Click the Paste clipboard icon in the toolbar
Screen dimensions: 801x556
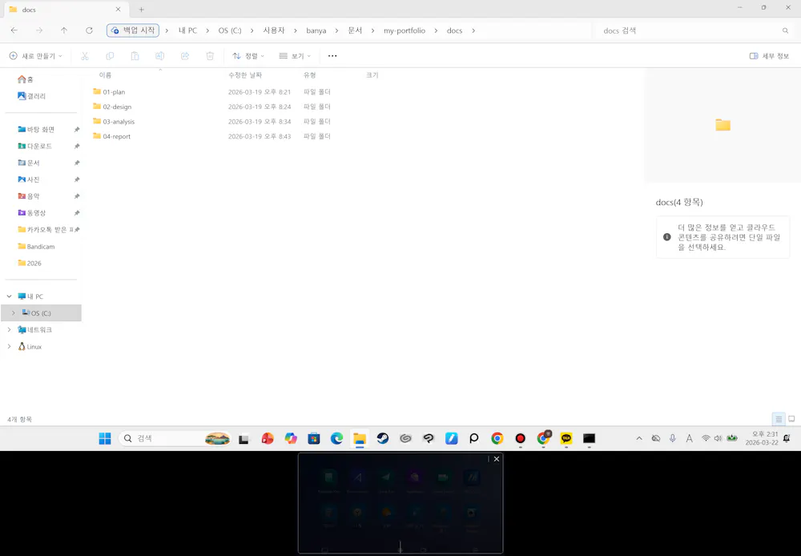(x=135, y=56)
